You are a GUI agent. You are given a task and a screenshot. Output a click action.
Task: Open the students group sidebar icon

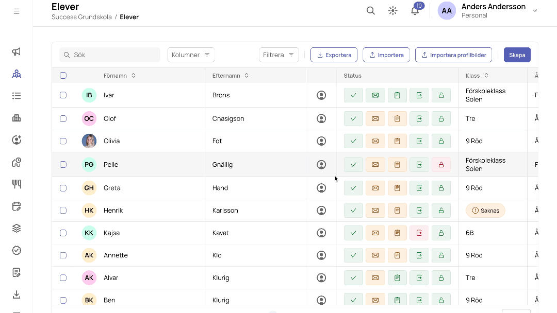[x=17, y=74]
